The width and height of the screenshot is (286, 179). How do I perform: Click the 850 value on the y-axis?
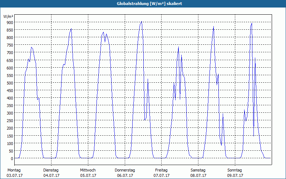(x=10, y=30)
